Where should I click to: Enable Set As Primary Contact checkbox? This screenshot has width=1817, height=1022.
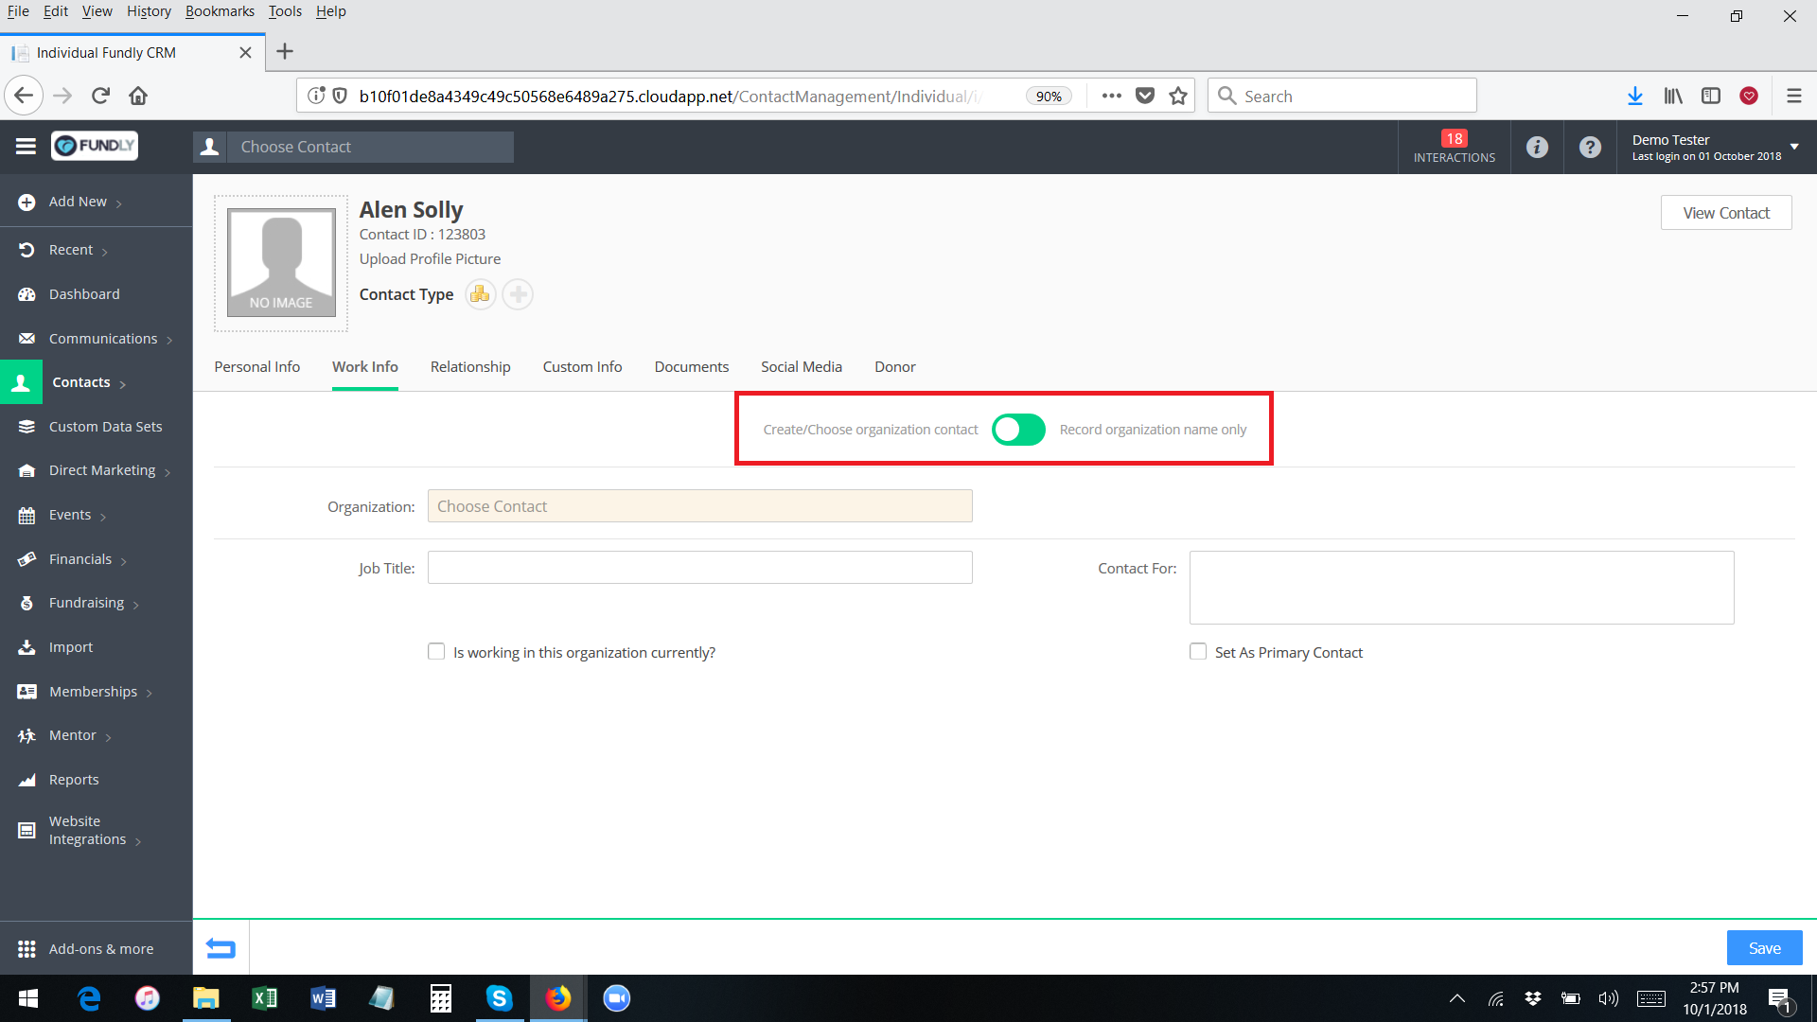coord(1198,652)
